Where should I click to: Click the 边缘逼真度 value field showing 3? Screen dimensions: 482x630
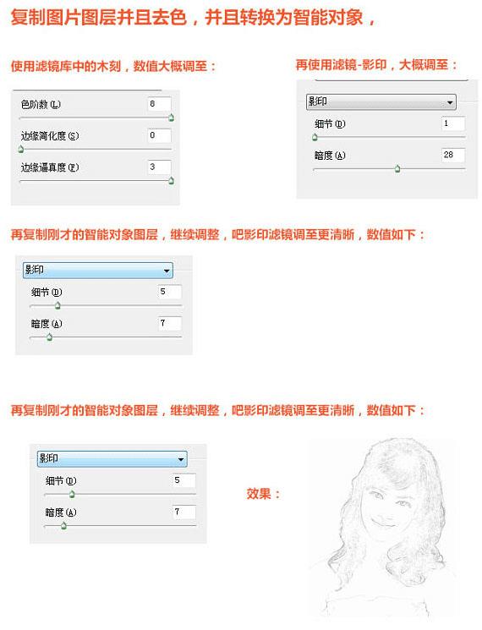pos(159,167)
